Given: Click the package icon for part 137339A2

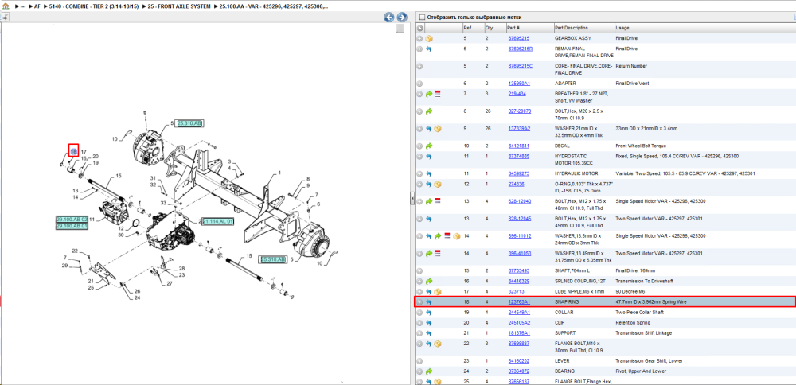Looking at the screenshot, I should point(438,129).
